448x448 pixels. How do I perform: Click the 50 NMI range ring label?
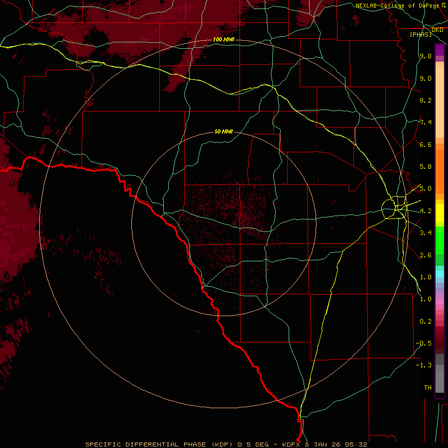click(224, 131)
